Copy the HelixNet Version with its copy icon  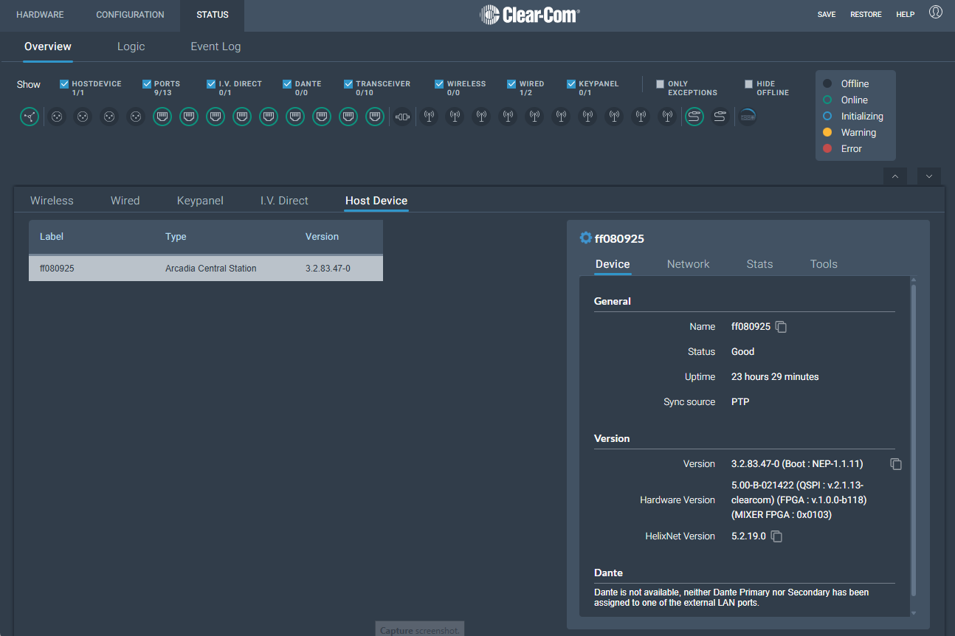click(x=776, y=536)
